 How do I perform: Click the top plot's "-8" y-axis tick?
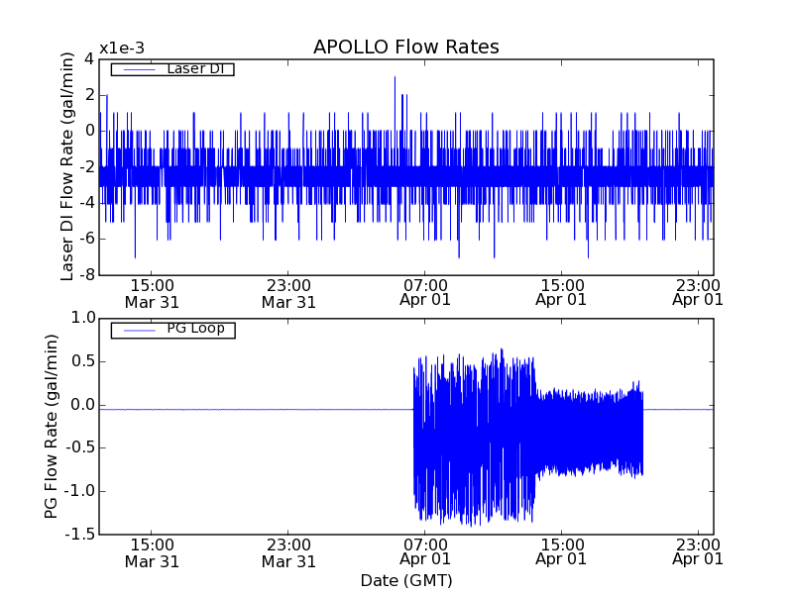point(87,274)
